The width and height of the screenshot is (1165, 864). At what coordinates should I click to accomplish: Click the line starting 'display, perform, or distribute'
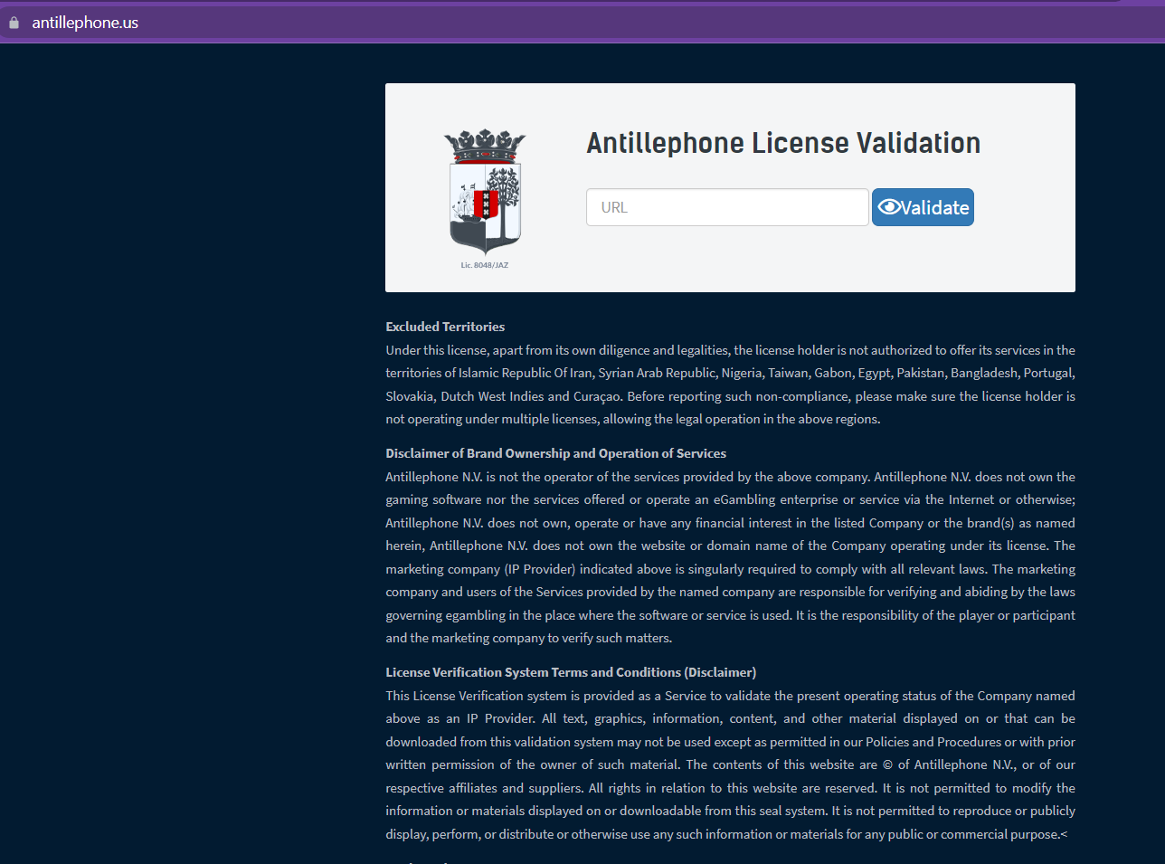726,834
